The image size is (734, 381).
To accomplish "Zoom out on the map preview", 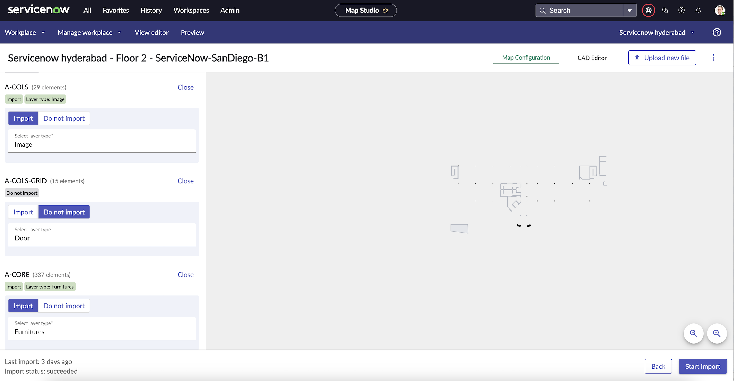I will 694,333.
